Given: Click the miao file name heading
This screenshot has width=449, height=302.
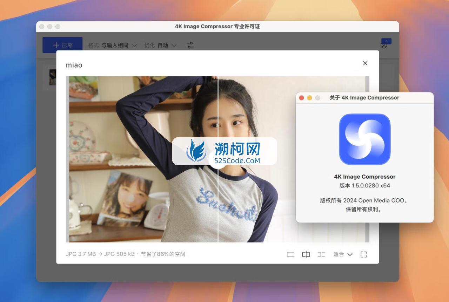Looking at the screenshot, I should click(x=74, y=65).
